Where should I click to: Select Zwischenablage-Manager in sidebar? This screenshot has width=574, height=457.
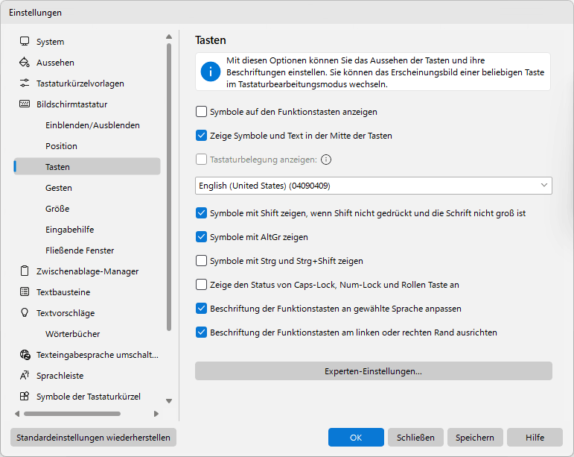pos(87,271)
